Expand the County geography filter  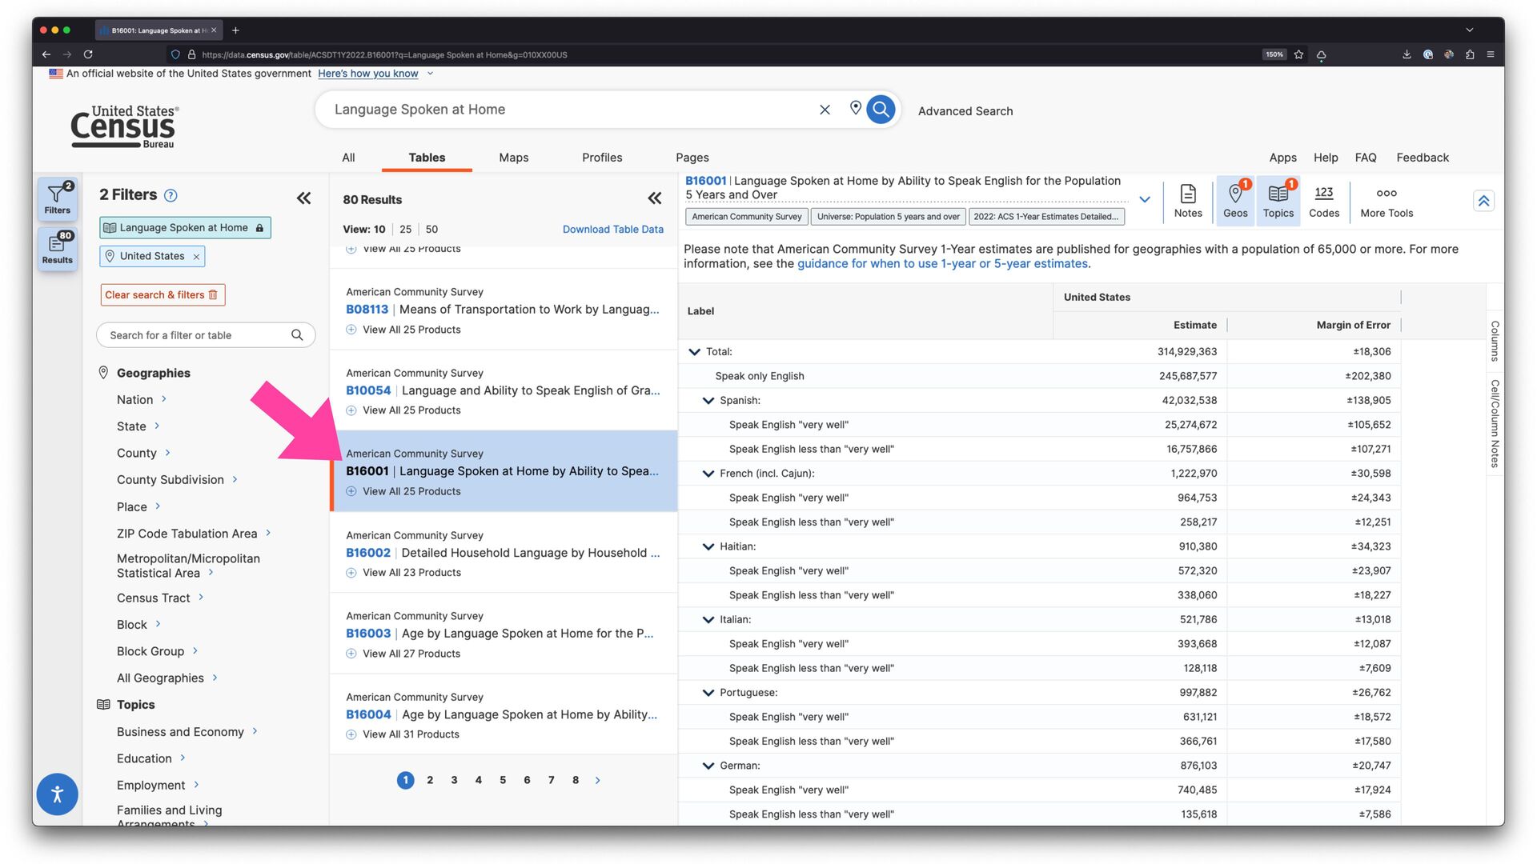tap(143, 453)
